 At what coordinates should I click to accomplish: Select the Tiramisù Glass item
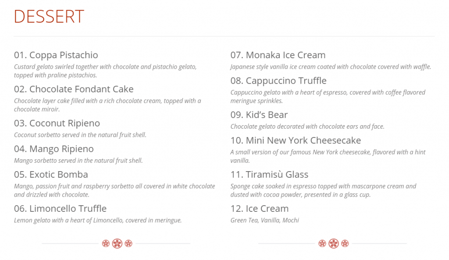click(269, 175)
